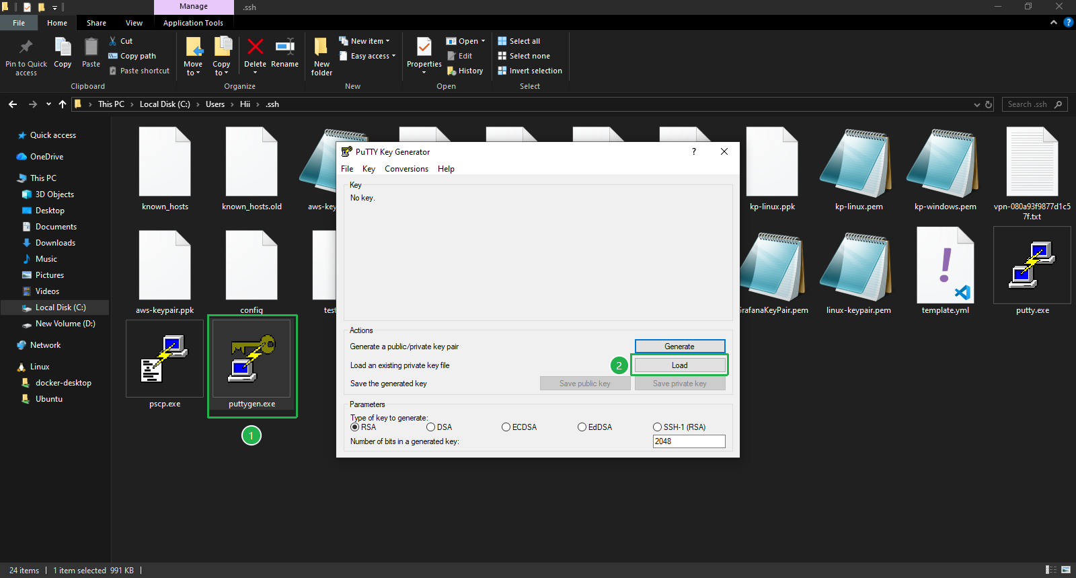Select ECDSA key type radio button
1076x578 pixels.
tap(506, 427)
